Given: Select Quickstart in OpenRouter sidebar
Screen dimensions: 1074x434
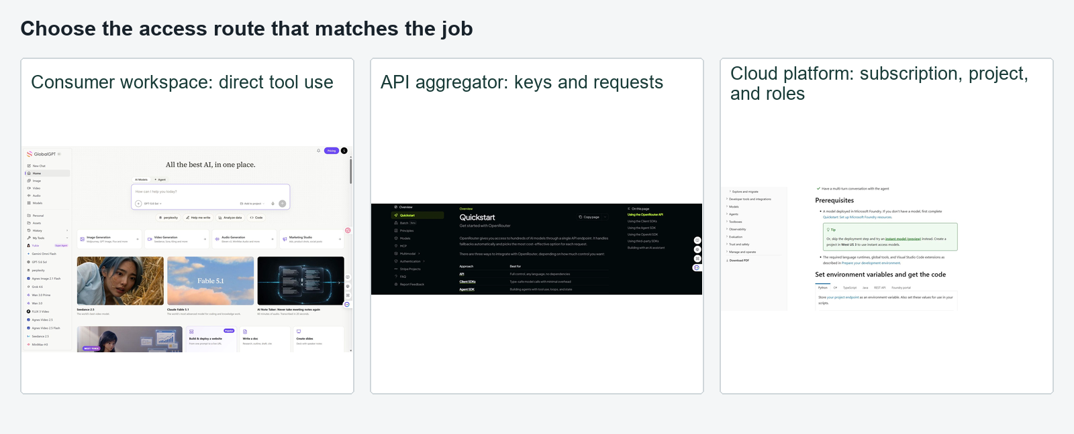Looking at the screenshot, I should 418,215.
